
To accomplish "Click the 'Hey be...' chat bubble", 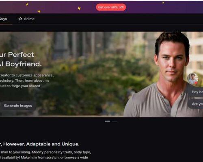I will click(196, 92).
